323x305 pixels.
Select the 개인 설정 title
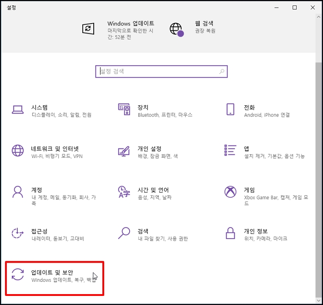tap(150, 148)
